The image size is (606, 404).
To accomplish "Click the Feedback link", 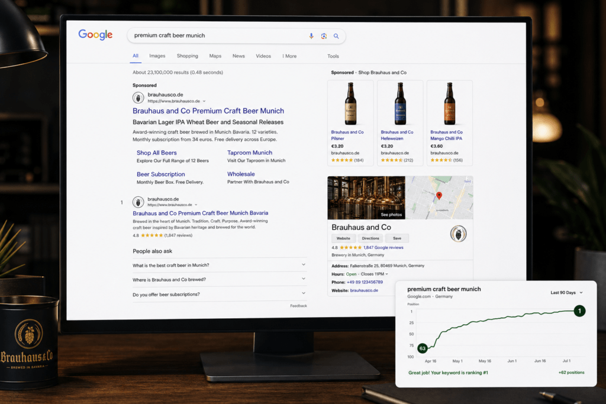I will (298, 305).
